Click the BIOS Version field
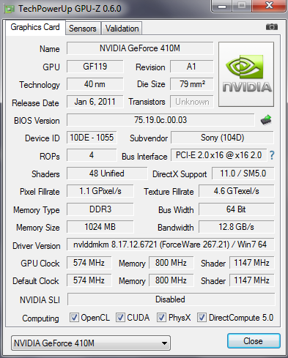Viewport: 288px width, 358px height. (x=160, y=120)
